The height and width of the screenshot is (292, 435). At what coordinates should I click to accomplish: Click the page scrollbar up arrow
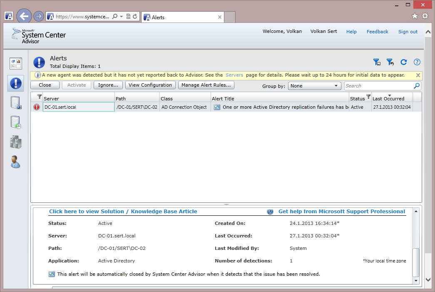(x=428, y=32)
